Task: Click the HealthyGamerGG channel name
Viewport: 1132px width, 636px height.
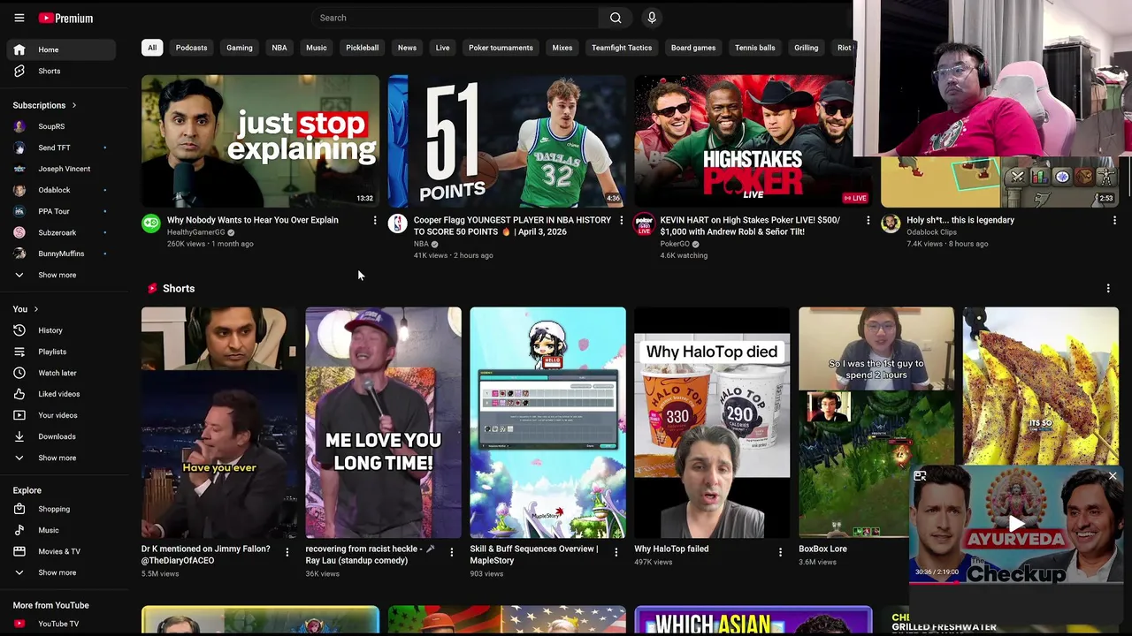Action: point(195,232)
